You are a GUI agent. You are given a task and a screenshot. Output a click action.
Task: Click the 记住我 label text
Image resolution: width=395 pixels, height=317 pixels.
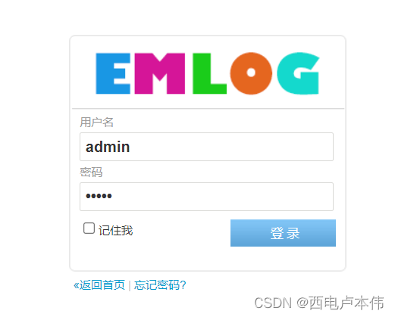(115, 231)
